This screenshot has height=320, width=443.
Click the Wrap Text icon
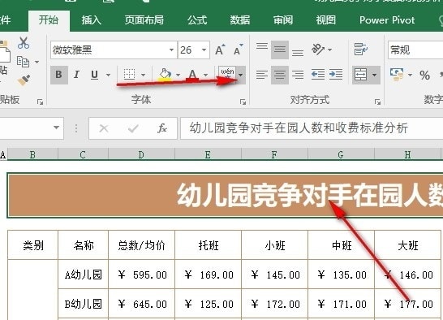(360, 50)
